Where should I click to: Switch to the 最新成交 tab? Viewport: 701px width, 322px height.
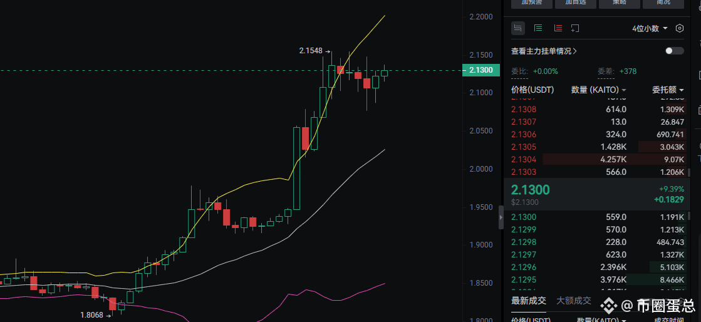point(529,301)
